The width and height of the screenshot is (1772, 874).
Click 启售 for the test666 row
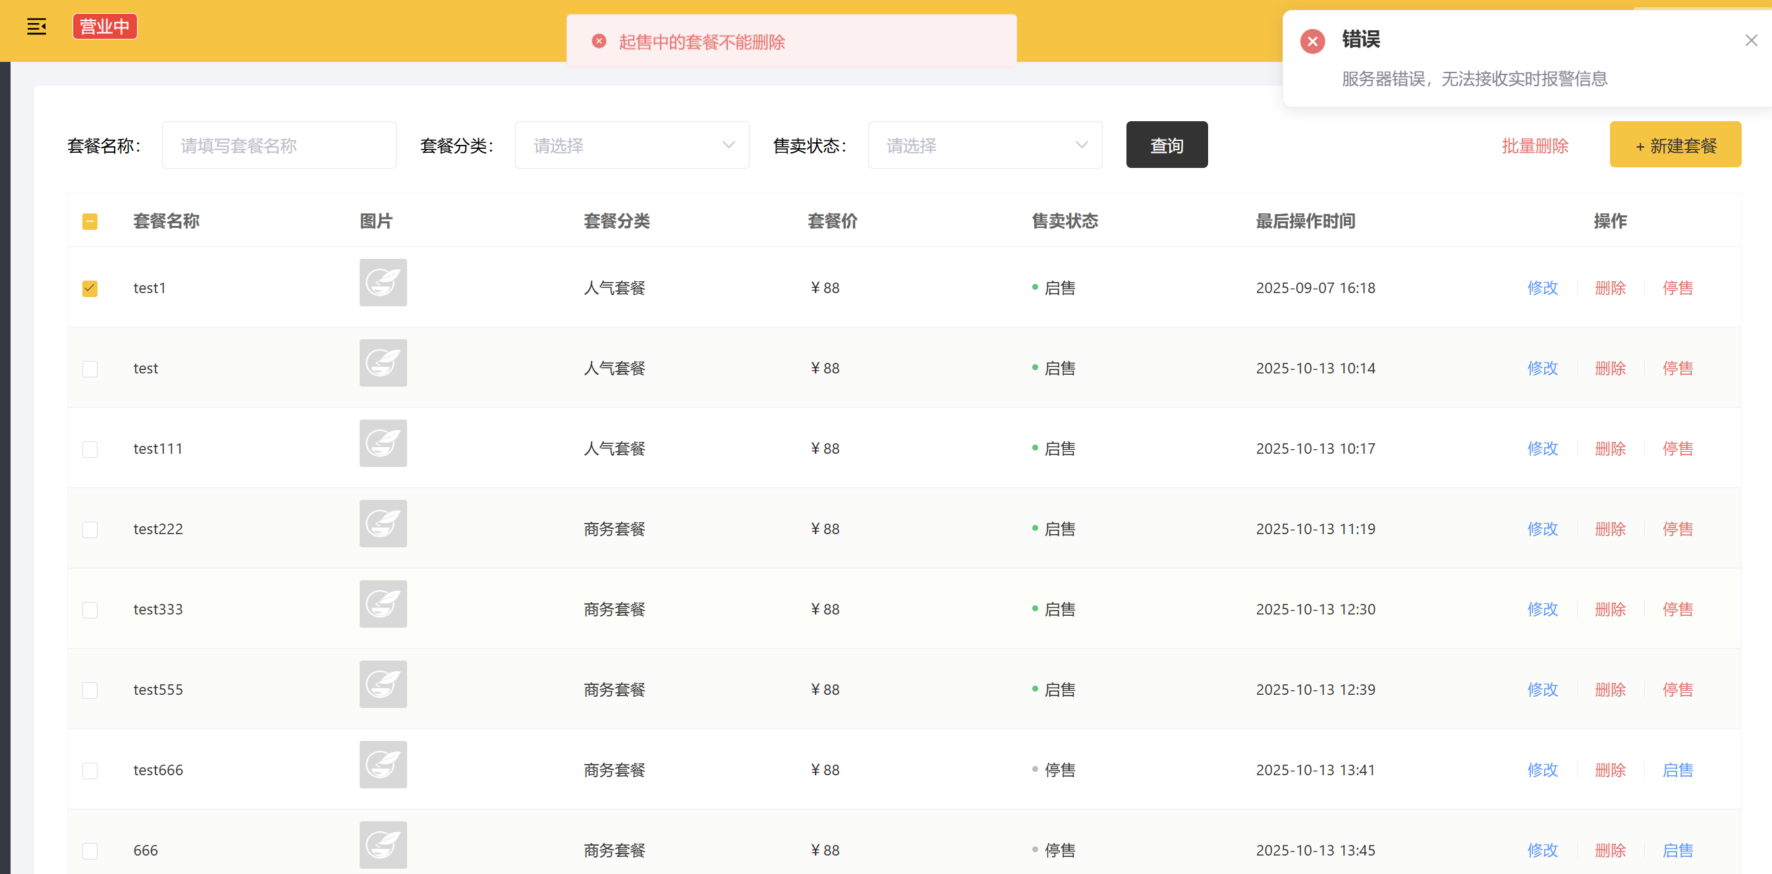pos(1677,770)
